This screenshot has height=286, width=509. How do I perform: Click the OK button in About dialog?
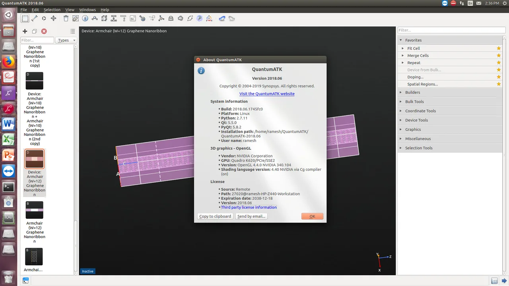click(312, 216)
